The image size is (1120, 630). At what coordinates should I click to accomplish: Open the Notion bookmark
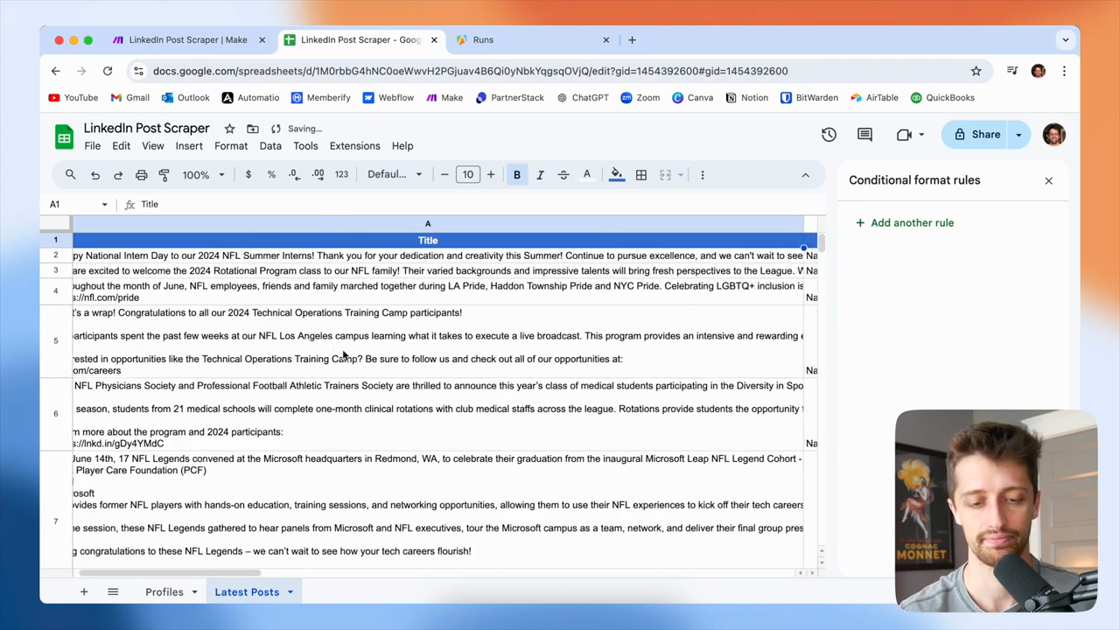[746, 98]
